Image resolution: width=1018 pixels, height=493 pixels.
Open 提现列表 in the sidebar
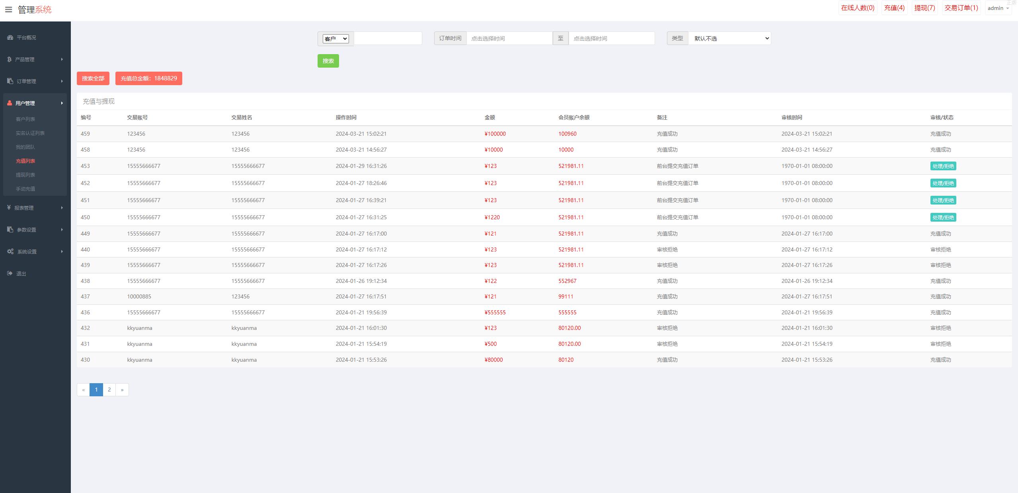click(x=25, y=175)
